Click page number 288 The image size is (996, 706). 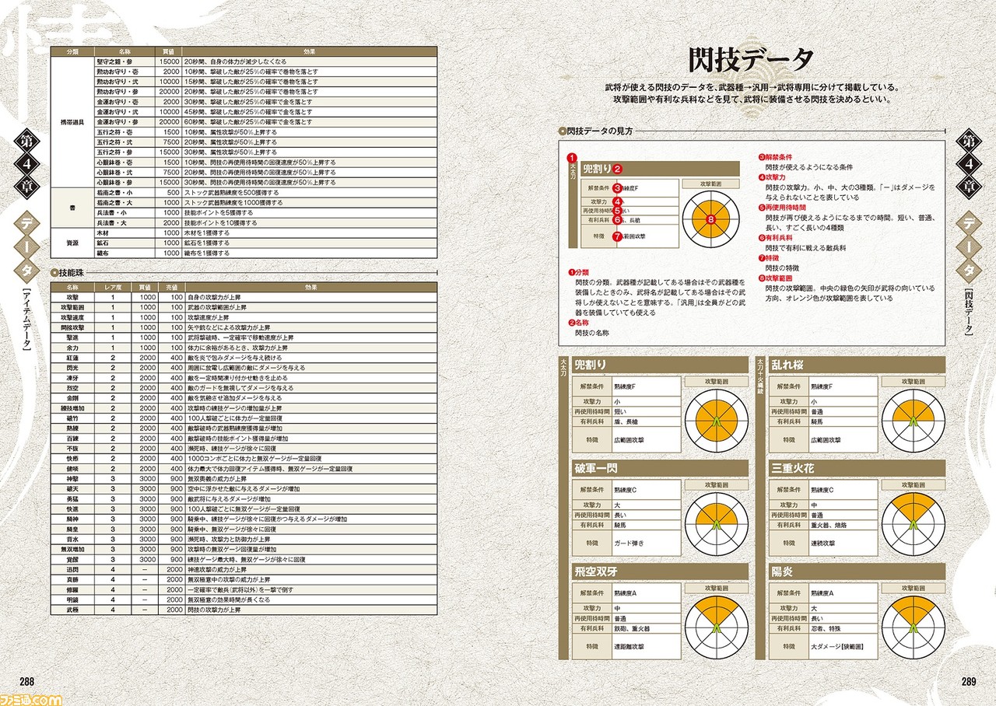pos(27,680)
